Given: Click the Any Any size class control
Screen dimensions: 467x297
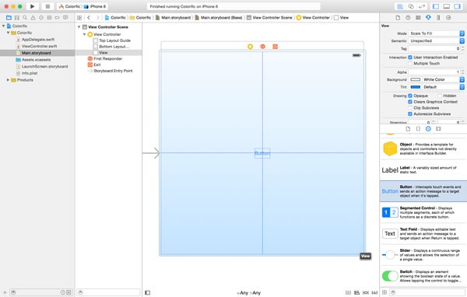Looking at the screenshot, I should pos(249,293).
